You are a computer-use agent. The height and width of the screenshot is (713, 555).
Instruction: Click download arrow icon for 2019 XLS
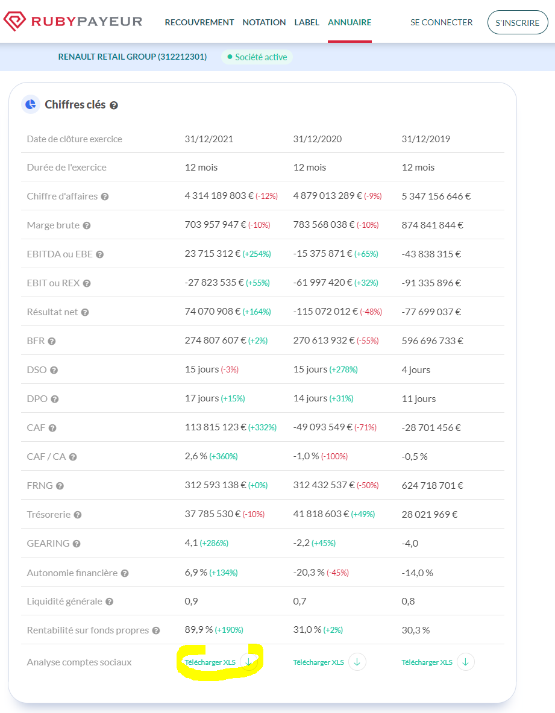(x=465, y=662)
